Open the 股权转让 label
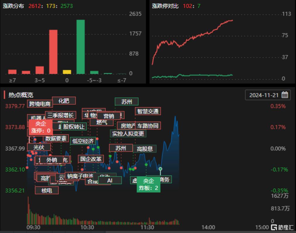The image size is (296, 233). point(74,127)
